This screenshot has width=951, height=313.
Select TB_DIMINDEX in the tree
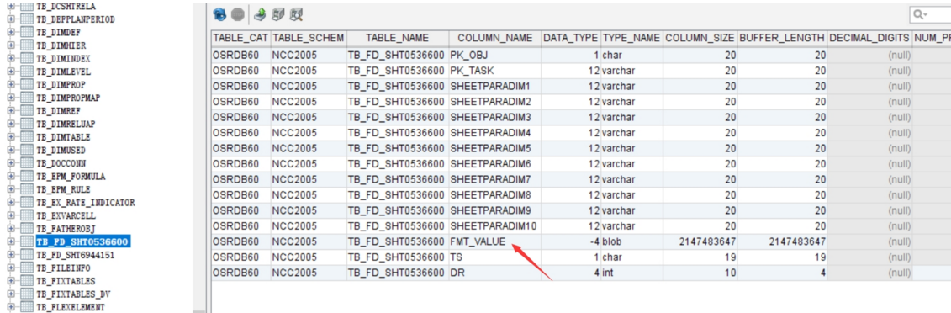(63, 59)
